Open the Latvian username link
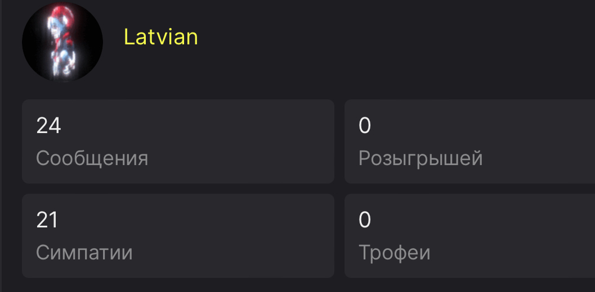Image resolution: width=595 pixels, height=292 pixels. 160,38
